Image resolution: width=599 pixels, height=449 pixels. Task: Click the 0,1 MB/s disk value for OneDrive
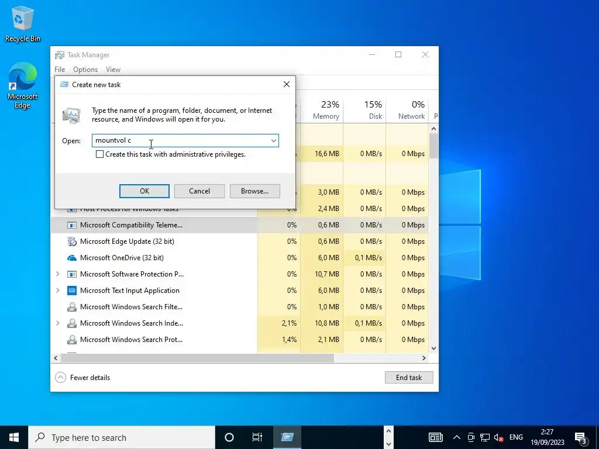tap(369, 258)
